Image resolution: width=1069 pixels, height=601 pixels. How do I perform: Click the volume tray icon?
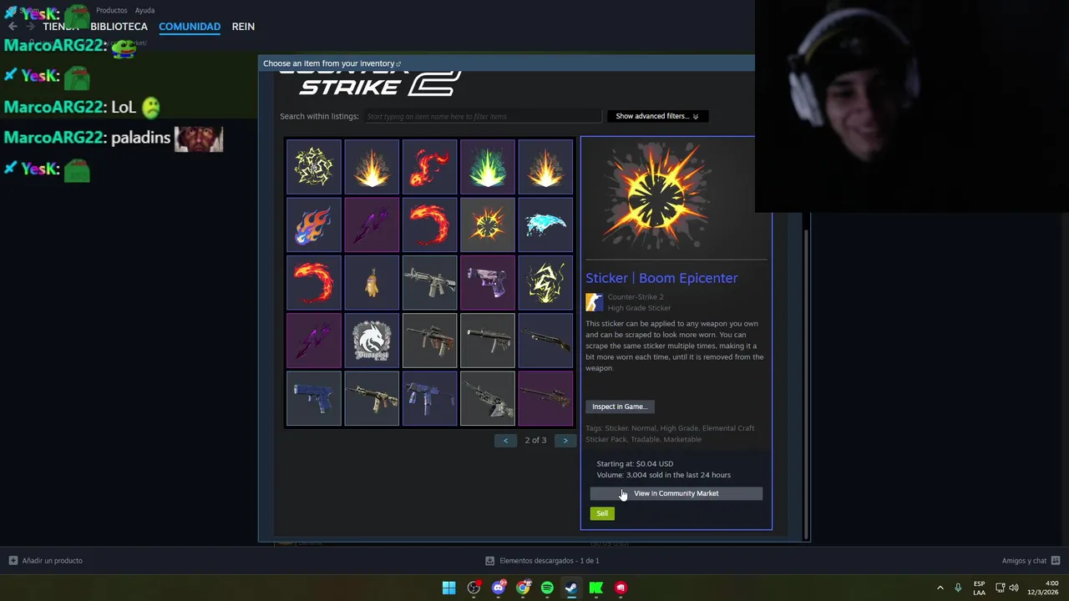pyautogui.click(x=1014, y=588)
